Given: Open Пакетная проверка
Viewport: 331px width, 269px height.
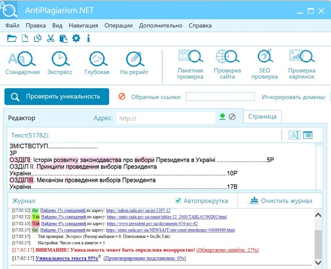Looking at the screenshot, I should [190, 65].
